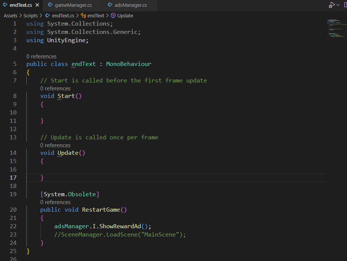Click the Scripts breadcrumb
The width and height of the screenshot is (347, 261).
pyautogui.click(x=30, y=16)
